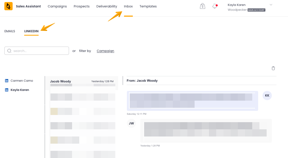Open the Templates section
Viewport: 288px width, 158px height.
(148, 6)
